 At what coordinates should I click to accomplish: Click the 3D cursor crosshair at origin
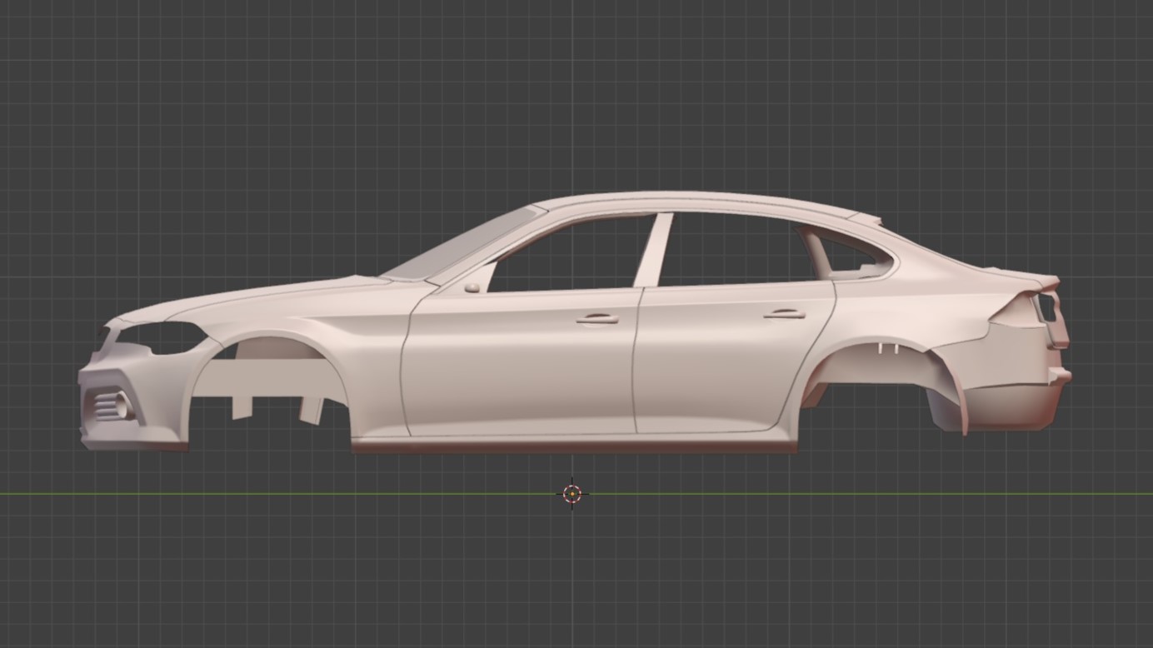click(572, 494)
